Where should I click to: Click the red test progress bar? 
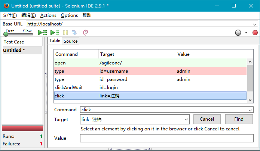pos(22,129)
